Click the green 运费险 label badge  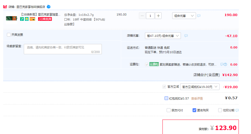pyautogui.click(x=154, y=64)
